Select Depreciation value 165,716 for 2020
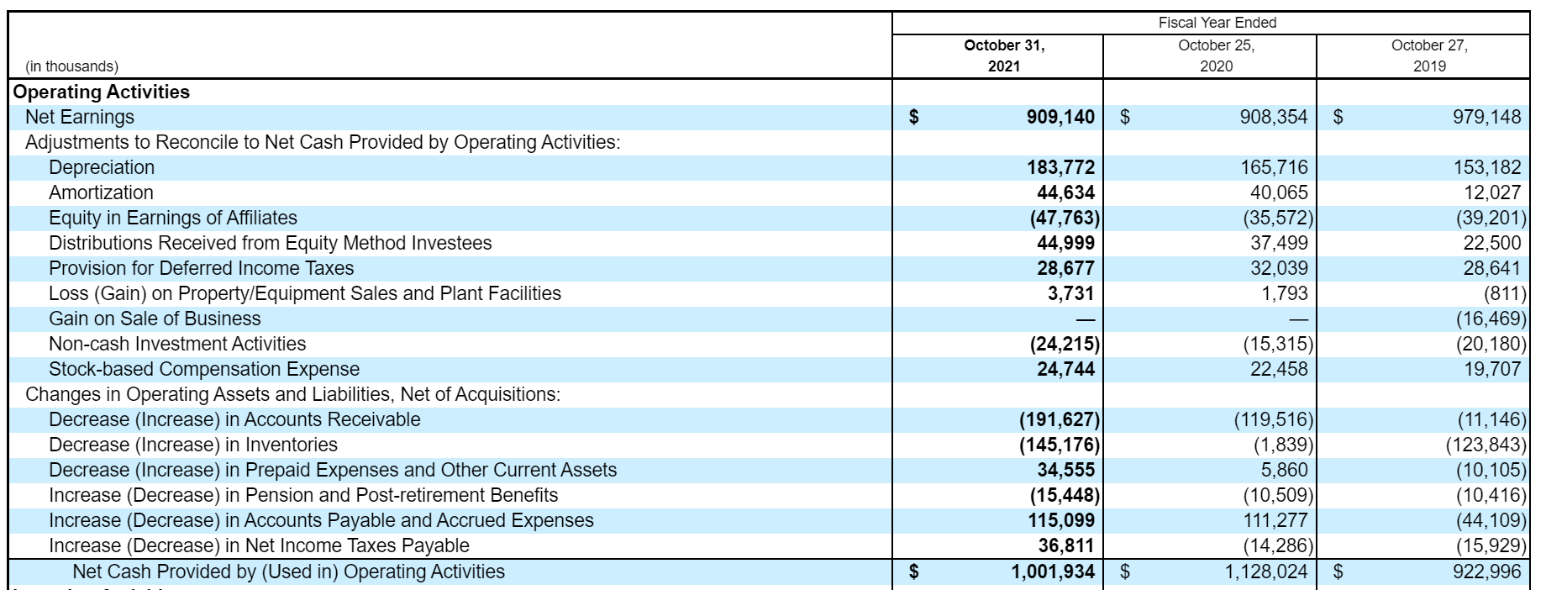Viewport: 1546px width, 590px height. coord(1274,167)
